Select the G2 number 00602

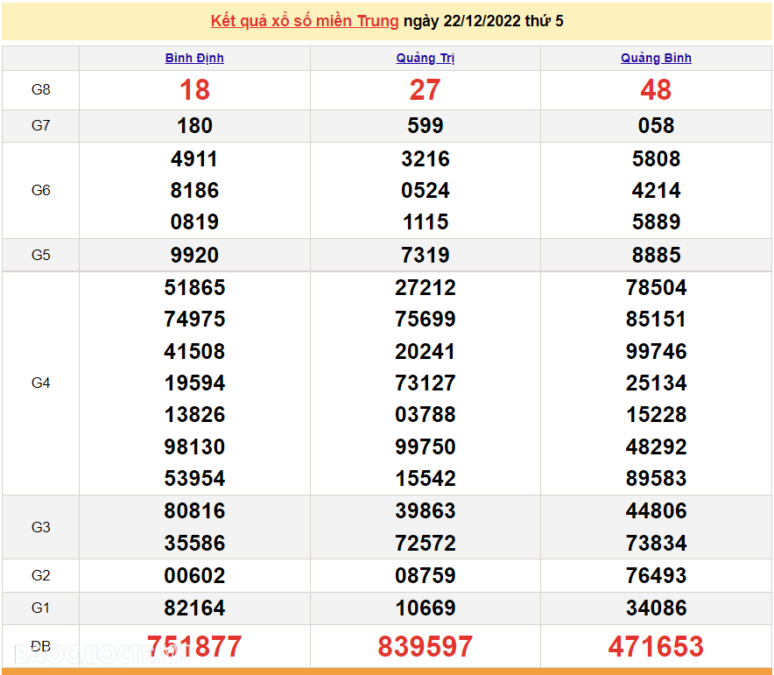pos(194,576)
